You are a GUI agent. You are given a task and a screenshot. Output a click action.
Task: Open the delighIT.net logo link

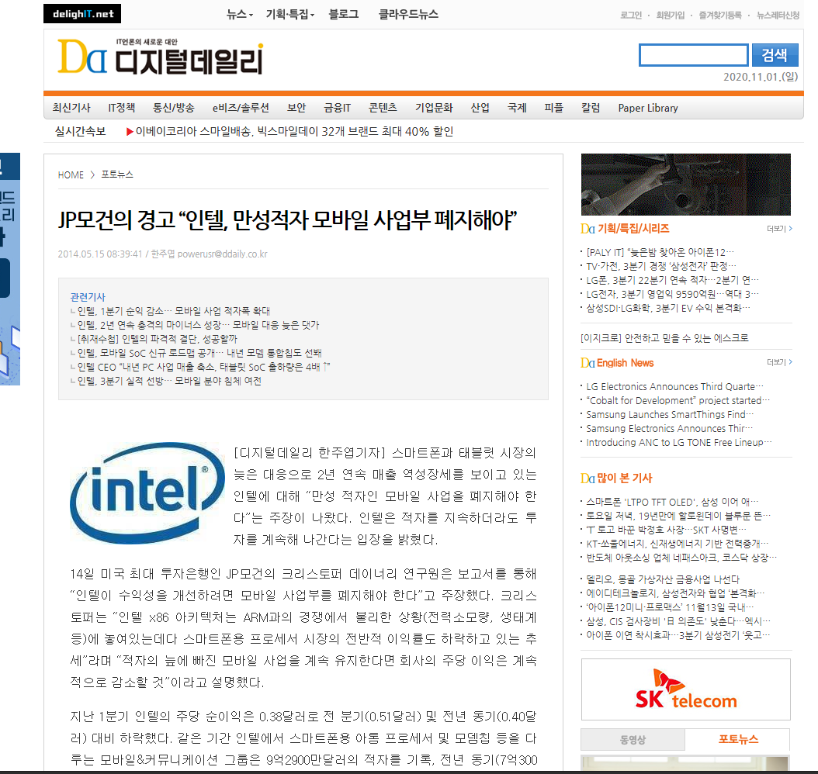(x=82, y=13)
